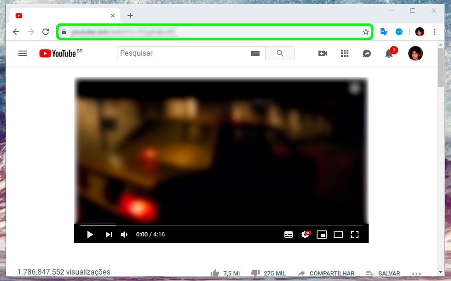This screenshot has height=281, width=451.
Task: Skip to the next video
Action: pyautogui.click(x=109, y=235)
